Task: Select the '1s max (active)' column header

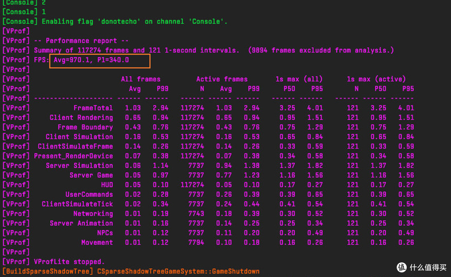Action: click(x=376, y=79)
